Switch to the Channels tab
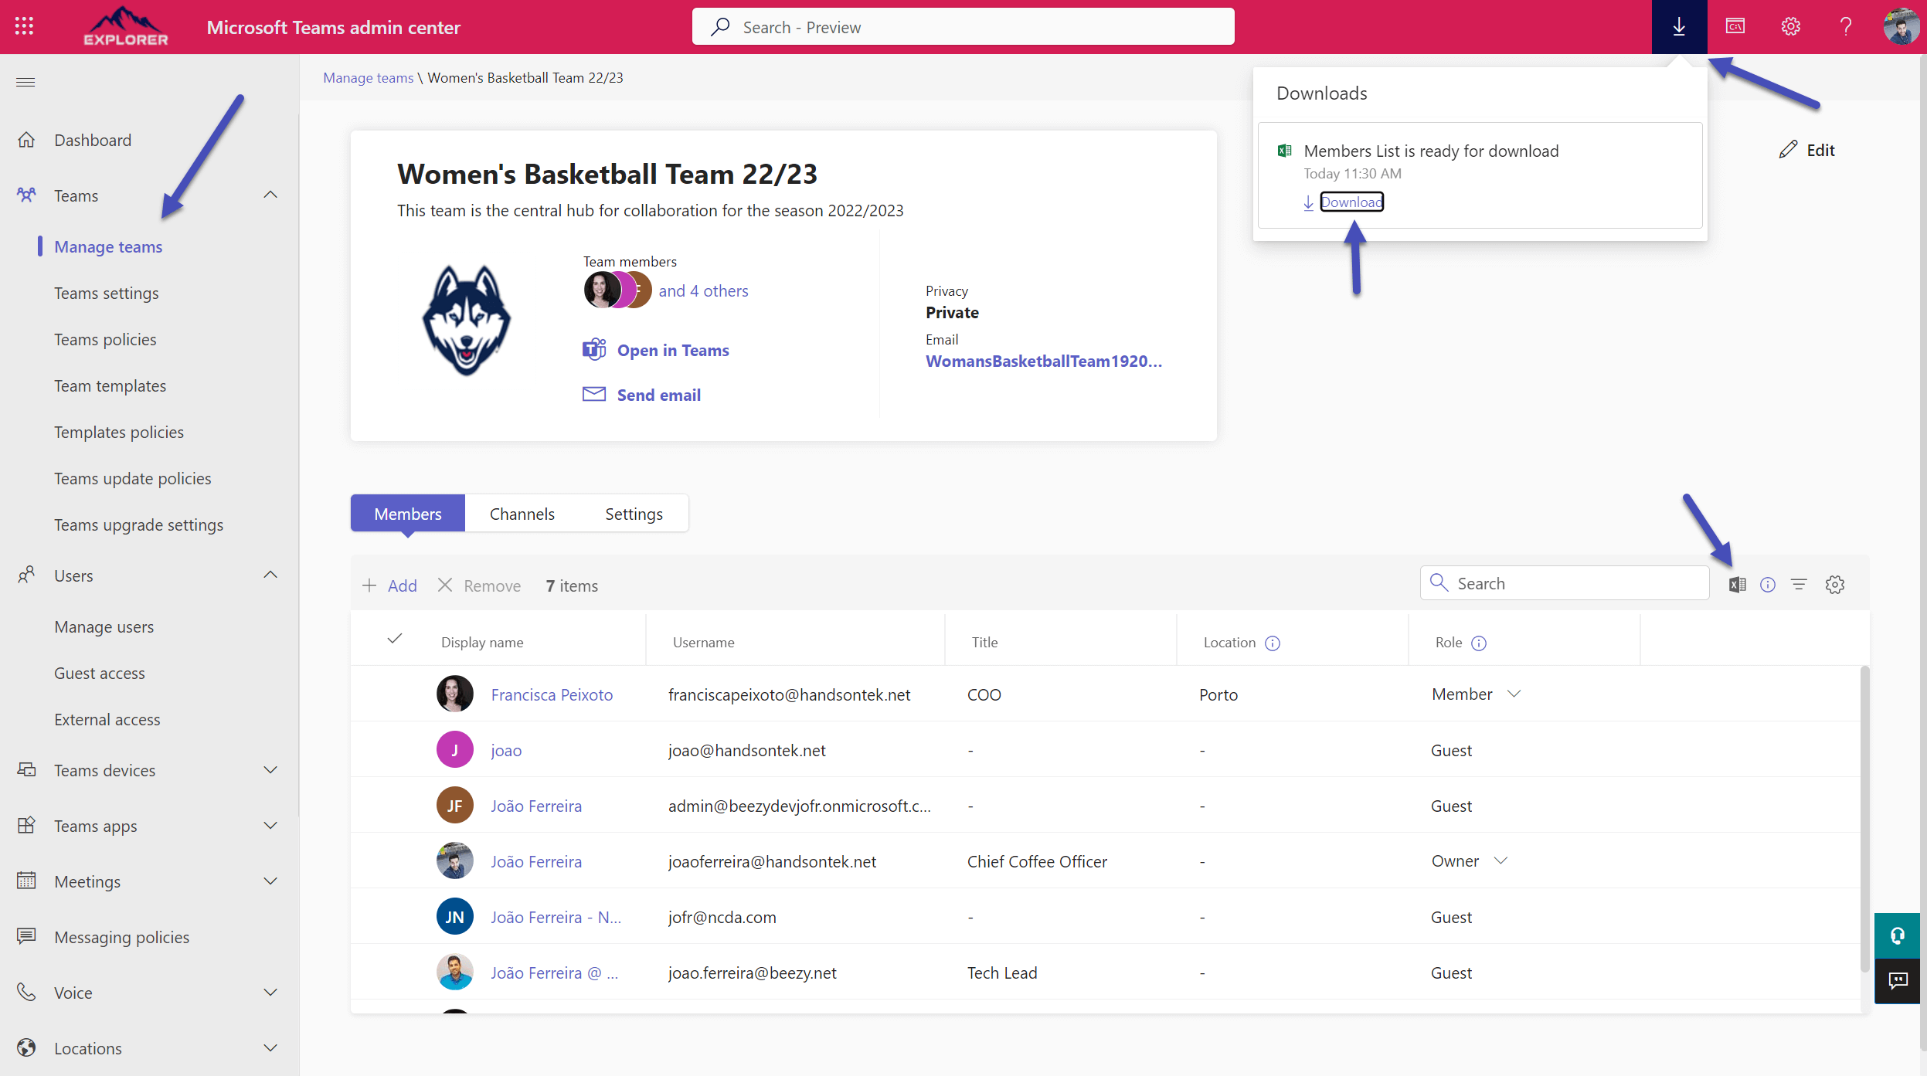Screen dimensions: 1927x1076 click(522, 513)
